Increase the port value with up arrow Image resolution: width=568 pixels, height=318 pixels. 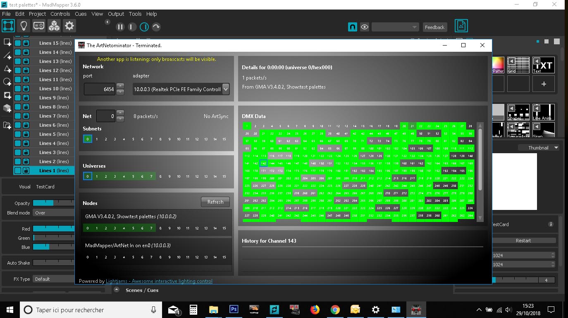point(120,86)
